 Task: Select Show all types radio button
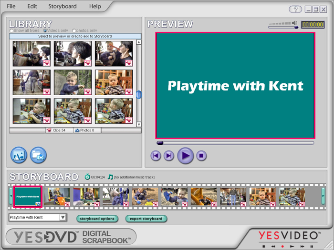tap(11, 30)
